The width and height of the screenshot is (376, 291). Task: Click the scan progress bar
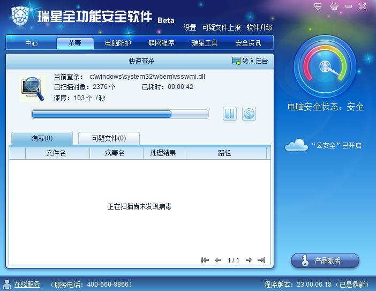pos(120,114)
